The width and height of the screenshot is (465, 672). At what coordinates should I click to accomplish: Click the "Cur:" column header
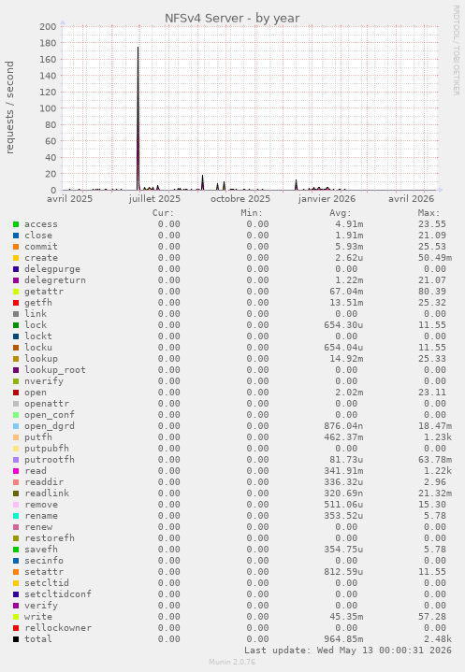(163, 213)
